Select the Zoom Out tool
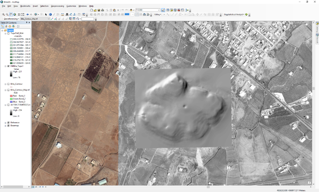 [7, 14]
